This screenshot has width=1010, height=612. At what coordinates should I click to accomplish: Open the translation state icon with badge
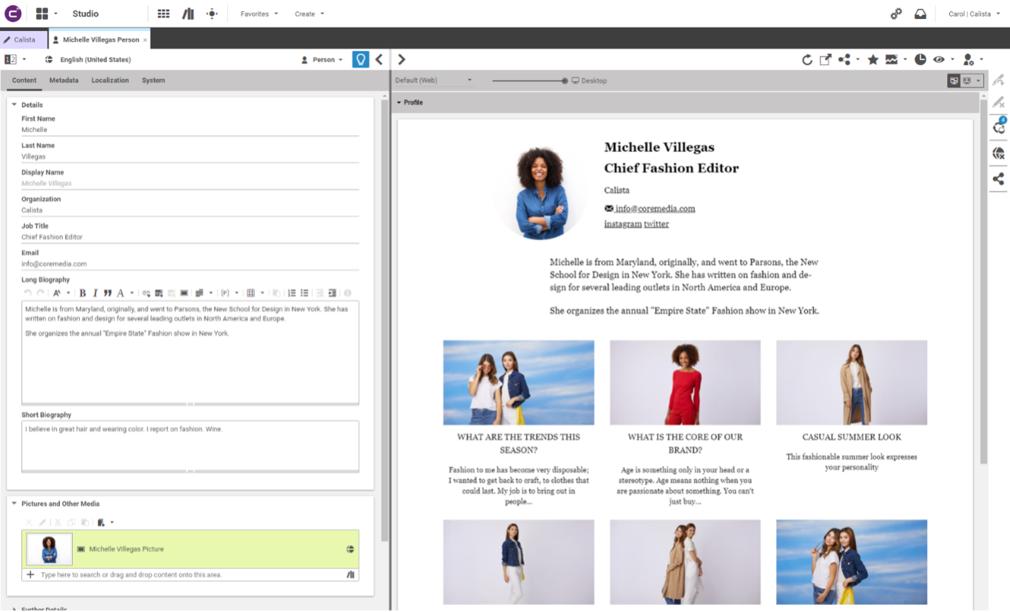click(999, 127)
